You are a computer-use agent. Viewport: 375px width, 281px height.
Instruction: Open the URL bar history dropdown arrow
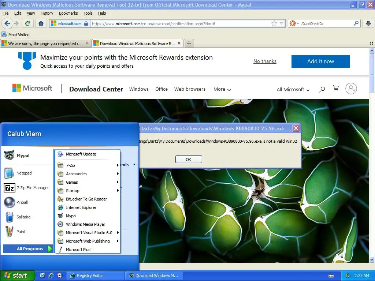[281, 23]
